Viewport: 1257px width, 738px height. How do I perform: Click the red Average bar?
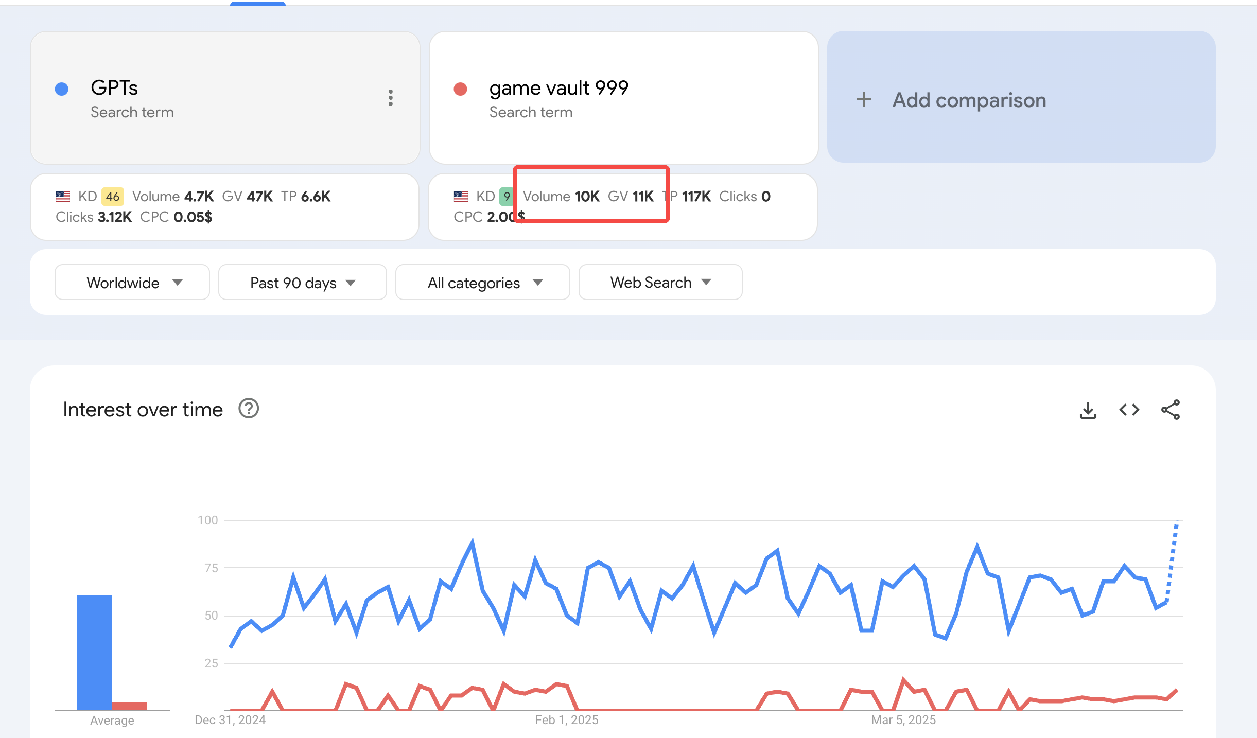[130, 706]
